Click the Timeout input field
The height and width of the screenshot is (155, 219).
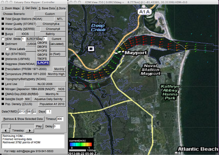tap(60, 119)
